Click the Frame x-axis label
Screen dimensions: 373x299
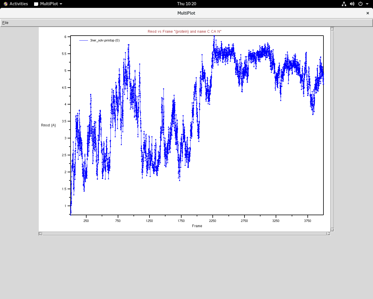pos(197,226)
